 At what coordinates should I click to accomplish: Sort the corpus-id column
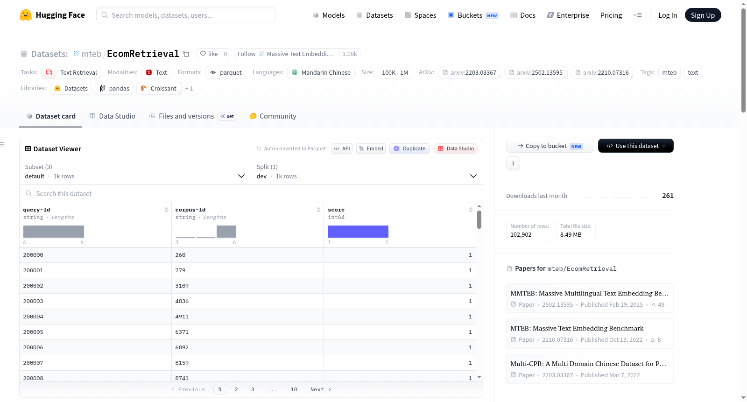[318, 210]
